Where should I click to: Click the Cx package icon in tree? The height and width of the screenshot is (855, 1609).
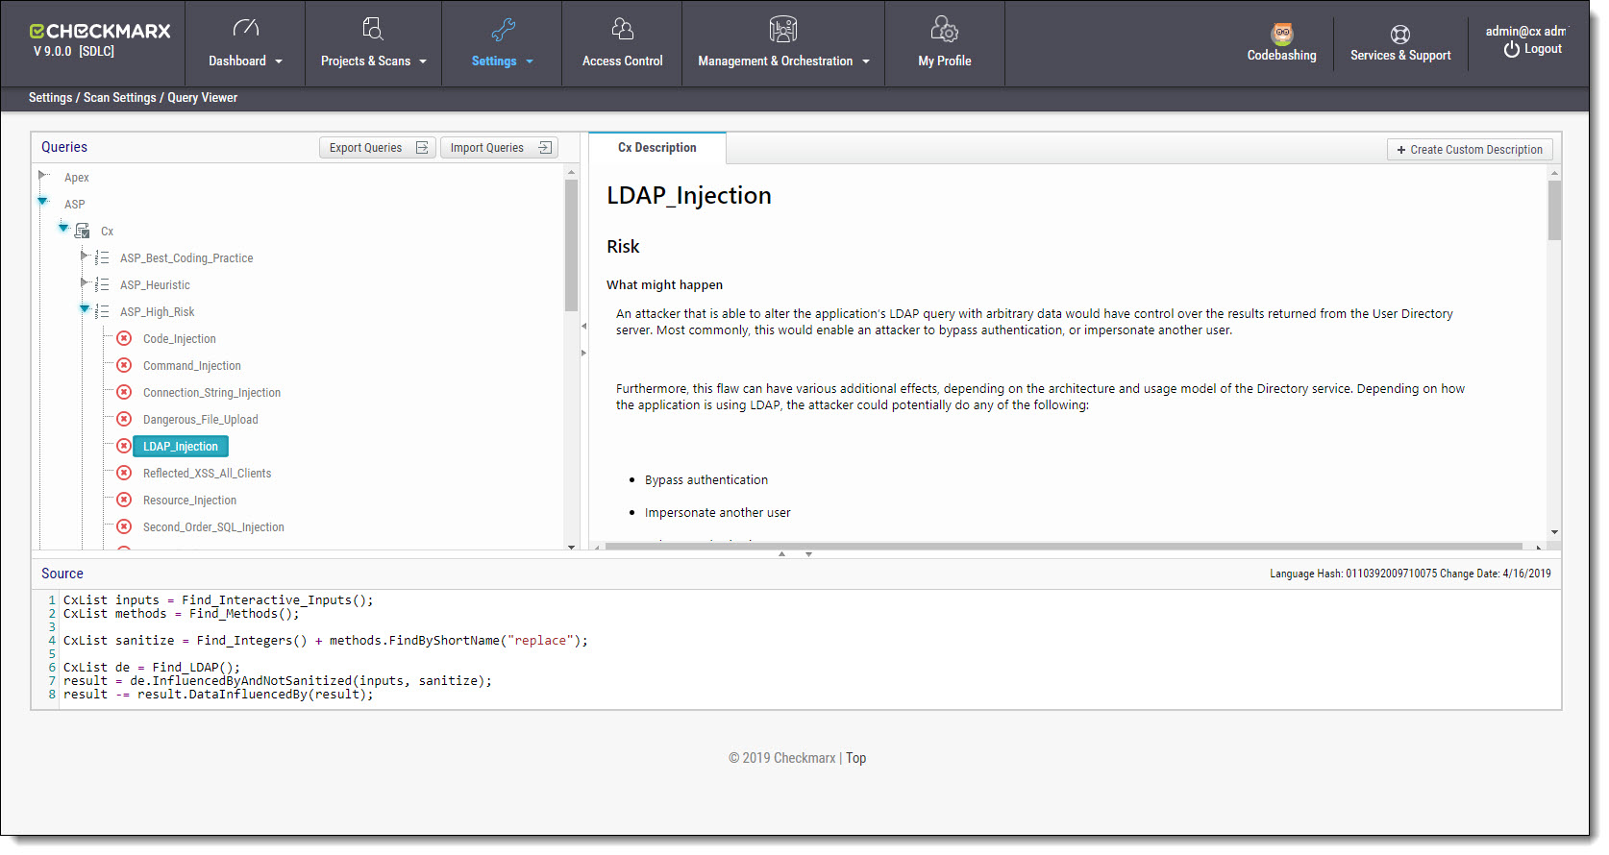pos(82,232)
